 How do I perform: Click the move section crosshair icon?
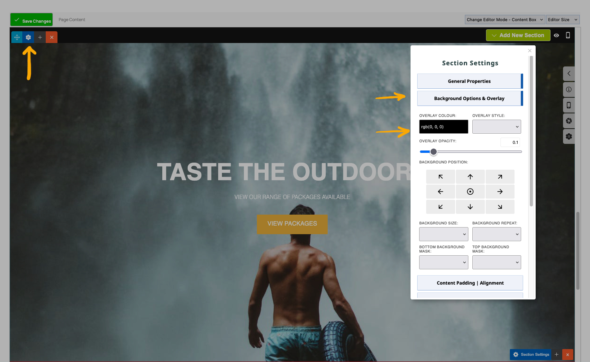(17, 37)
